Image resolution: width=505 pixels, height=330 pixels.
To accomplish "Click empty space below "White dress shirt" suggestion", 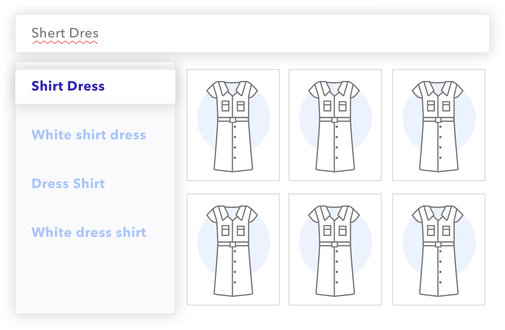I will (95, 279).
